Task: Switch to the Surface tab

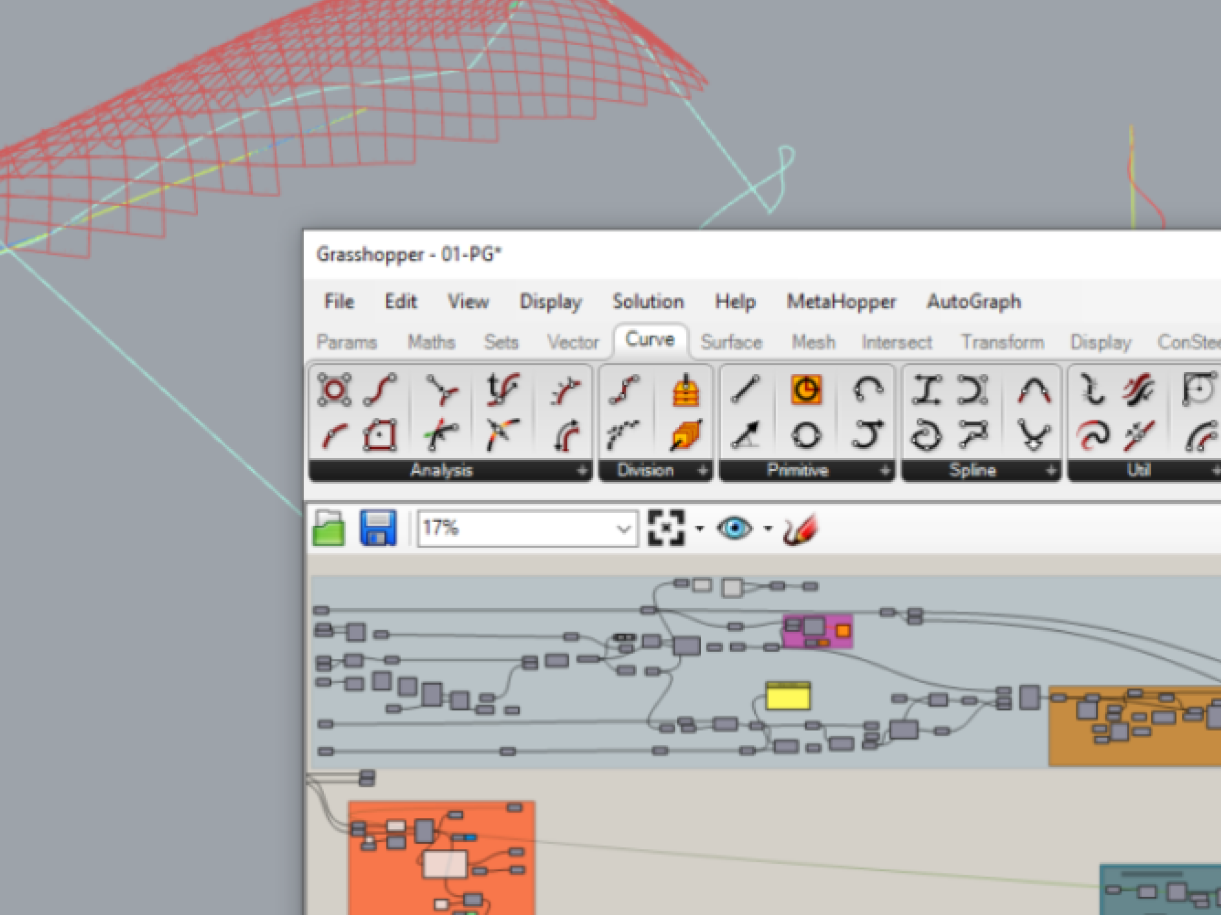Action: click(731, 342)
